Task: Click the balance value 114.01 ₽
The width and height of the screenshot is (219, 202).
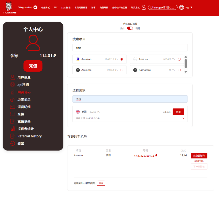Action: (x=48, y=56)
